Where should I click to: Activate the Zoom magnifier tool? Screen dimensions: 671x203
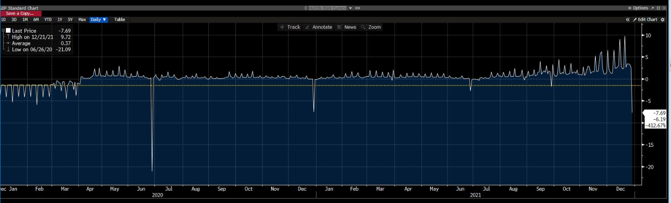(371, 27)
